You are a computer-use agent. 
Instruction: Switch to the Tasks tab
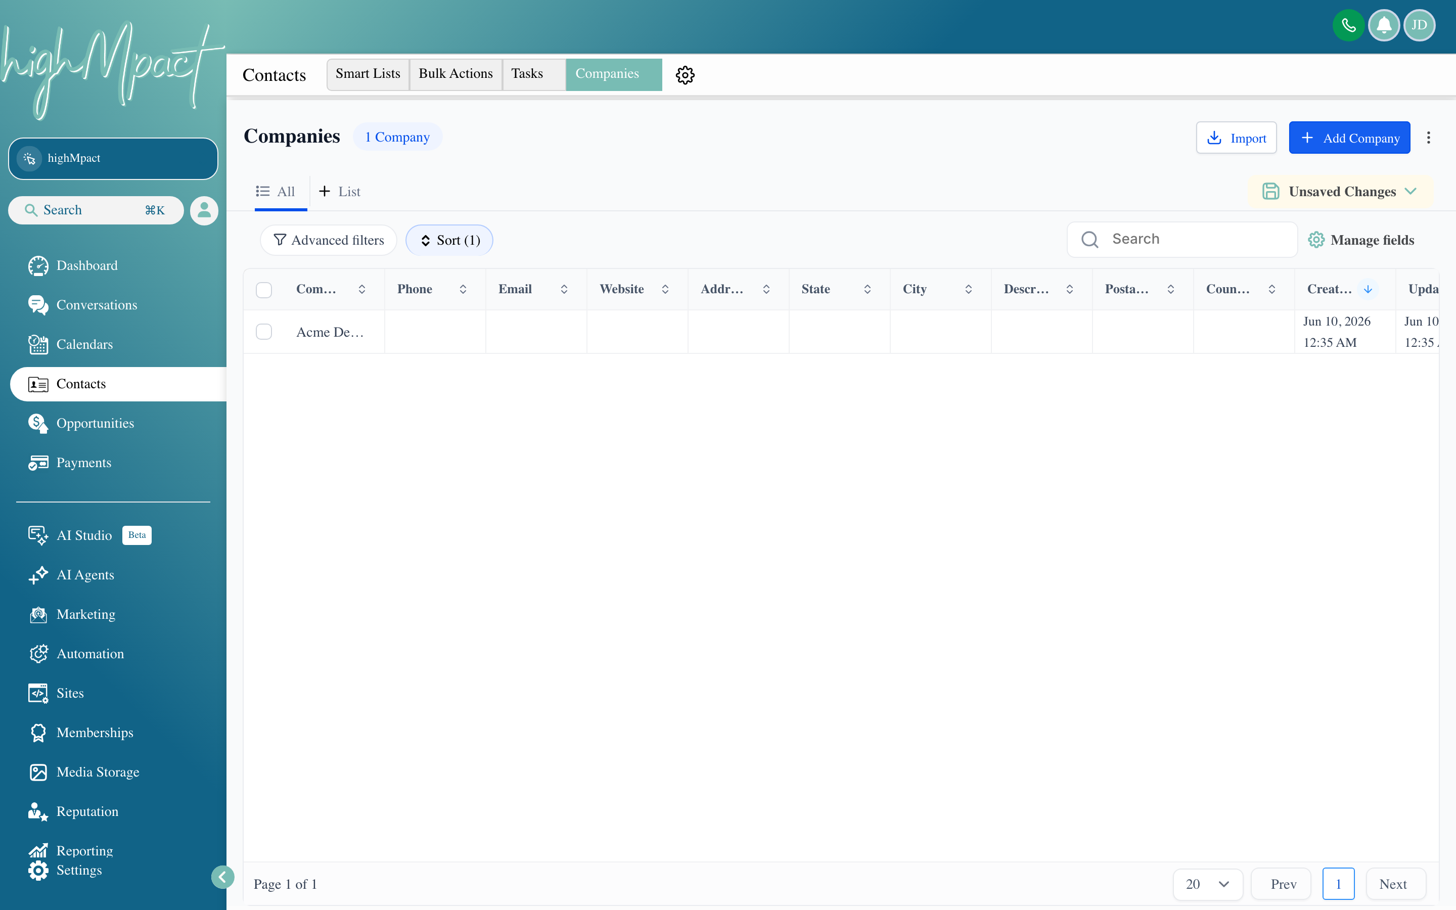(534, 74)
